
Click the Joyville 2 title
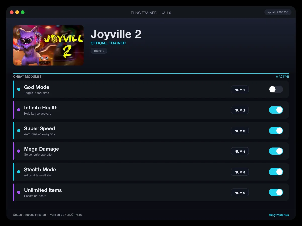pos(116,34)
